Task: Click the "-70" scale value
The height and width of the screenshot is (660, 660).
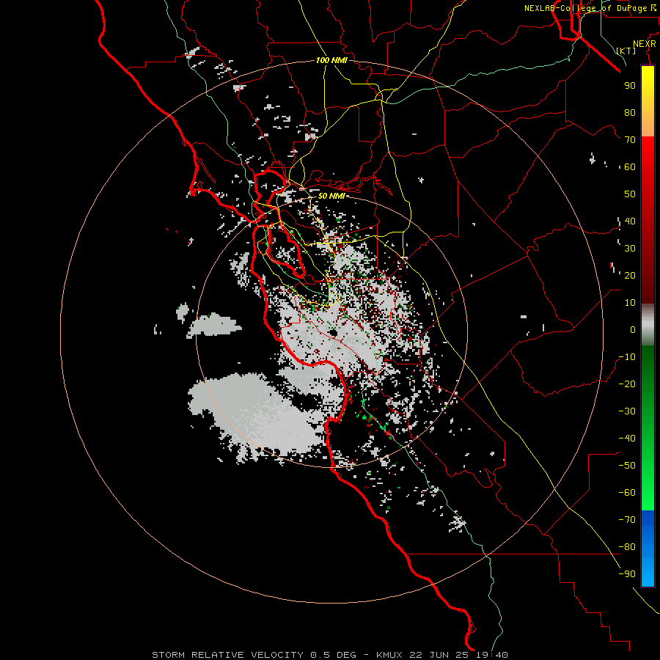Action: (x=627, y=520)
